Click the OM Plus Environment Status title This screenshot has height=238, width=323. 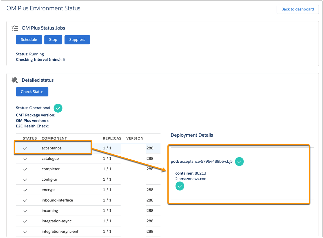click(43, 8)
